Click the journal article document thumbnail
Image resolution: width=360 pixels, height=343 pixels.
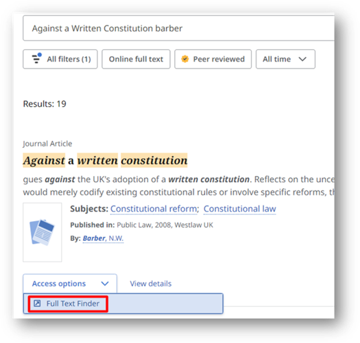[43, 232]
